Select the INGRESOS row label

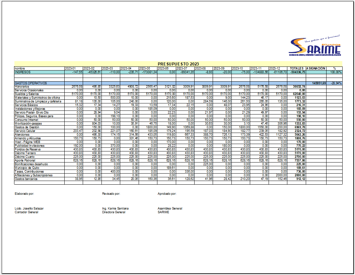[22, 72]
